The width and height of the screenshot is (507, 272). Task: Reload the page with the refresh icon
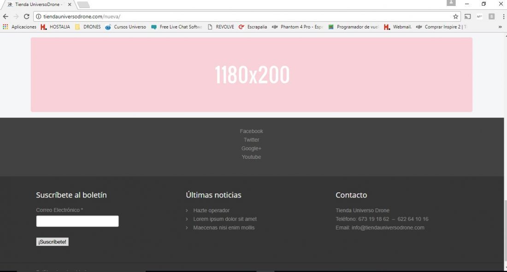[x=27, y=17]
